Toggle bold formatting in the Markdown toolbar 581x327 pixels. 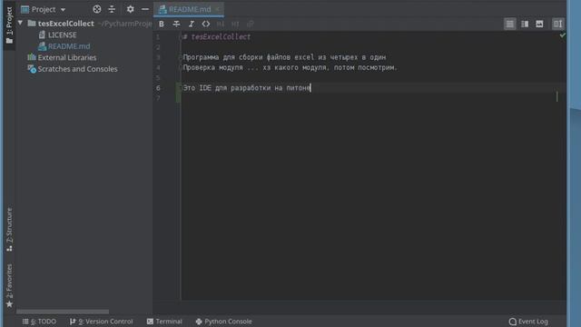(x=162, y=25)
